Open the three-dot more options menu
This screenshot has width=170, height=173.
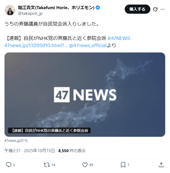[163, 9]
